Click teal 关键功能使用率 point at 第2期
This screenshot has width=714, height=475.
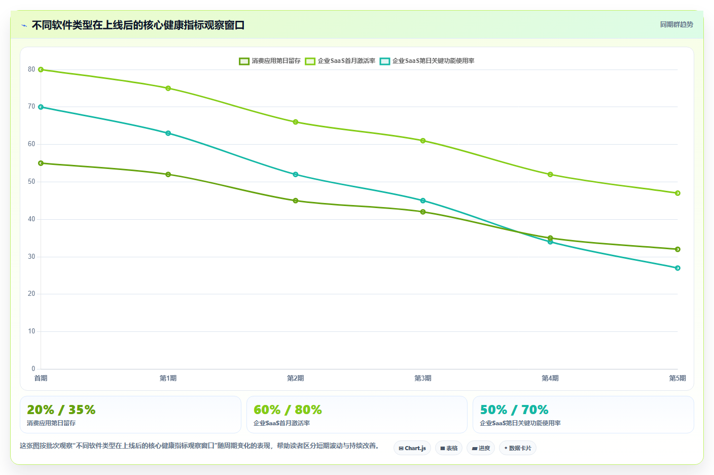[x=296, y=175]
